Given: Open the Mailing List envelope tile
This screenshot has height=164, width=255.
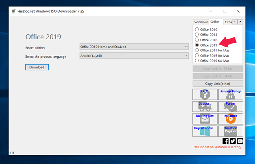Looking at the screenshot, I should pyautogui.click(x=205, y=119).
